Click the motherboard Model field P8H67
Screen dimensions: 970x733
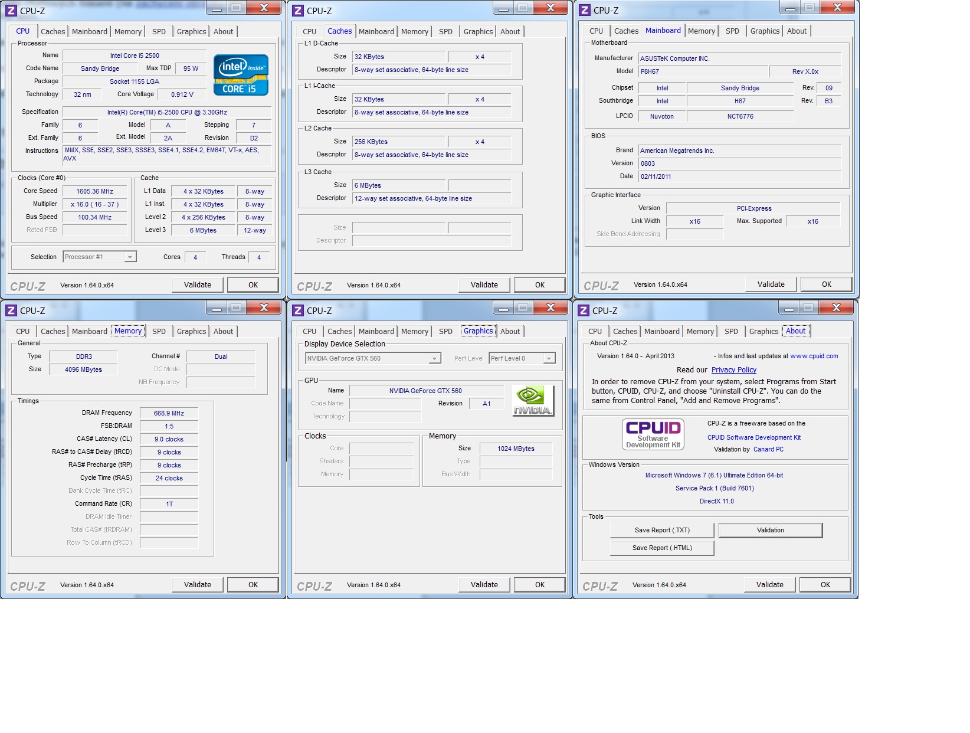click(704, 72)
